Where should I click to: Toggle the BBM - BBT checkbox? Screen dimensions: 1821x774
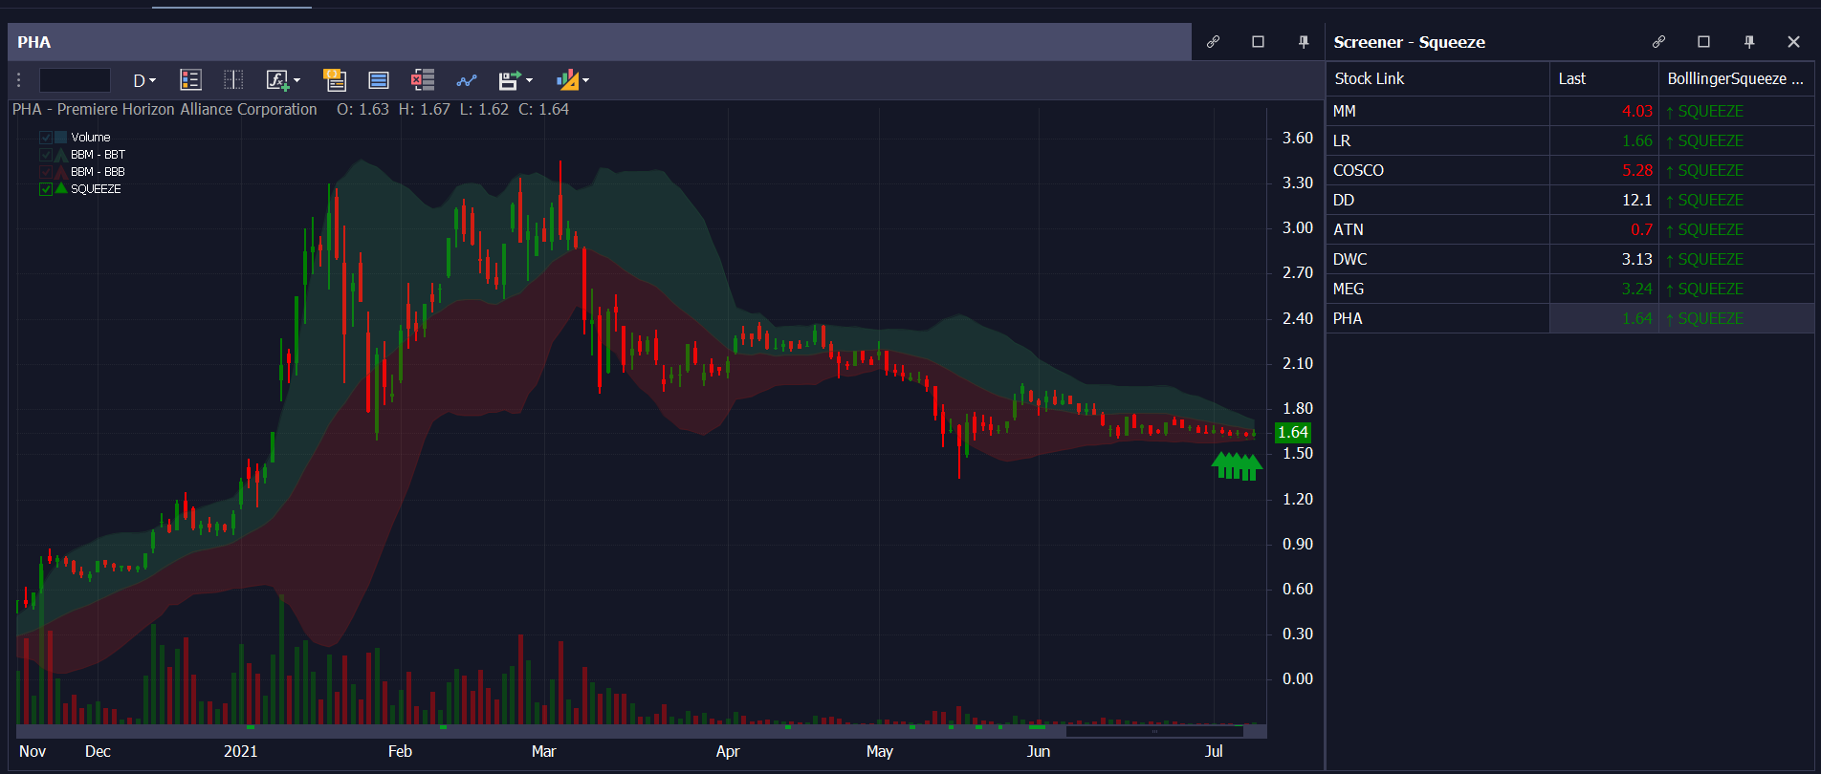coord(46,155)
